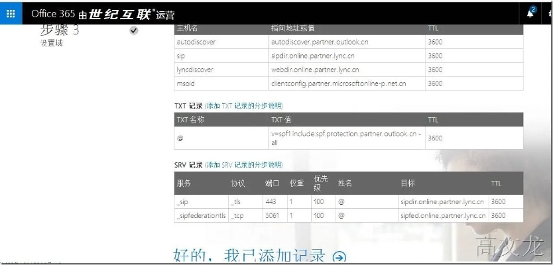
Task: Select sipfed.online.partner.lync.cn target
Action: [x=443, y=215]
